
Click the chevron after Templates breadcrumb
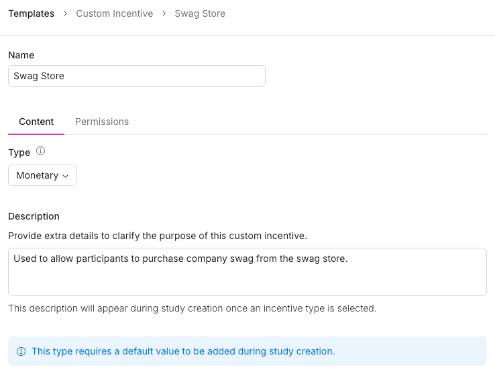coord(65,14)
